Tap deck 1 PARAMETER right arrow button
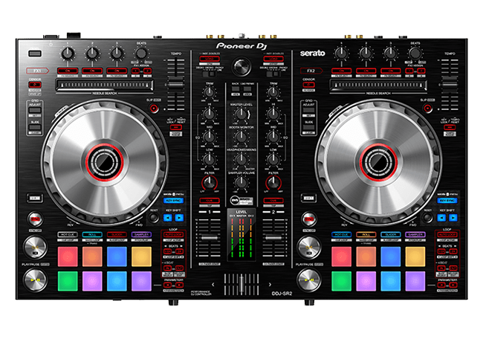This screenshot has width=483, height=342. tap(179, 285)
